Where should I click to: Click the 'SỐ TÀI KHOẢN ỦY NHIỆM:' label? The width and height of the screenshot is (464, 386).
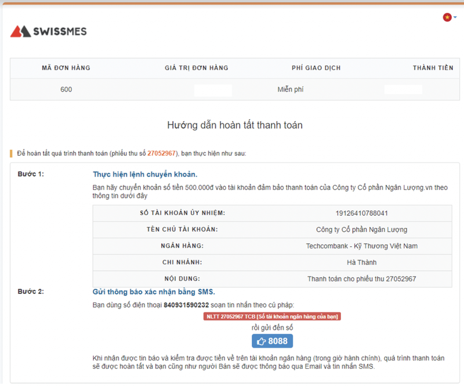tap(182, 213)
